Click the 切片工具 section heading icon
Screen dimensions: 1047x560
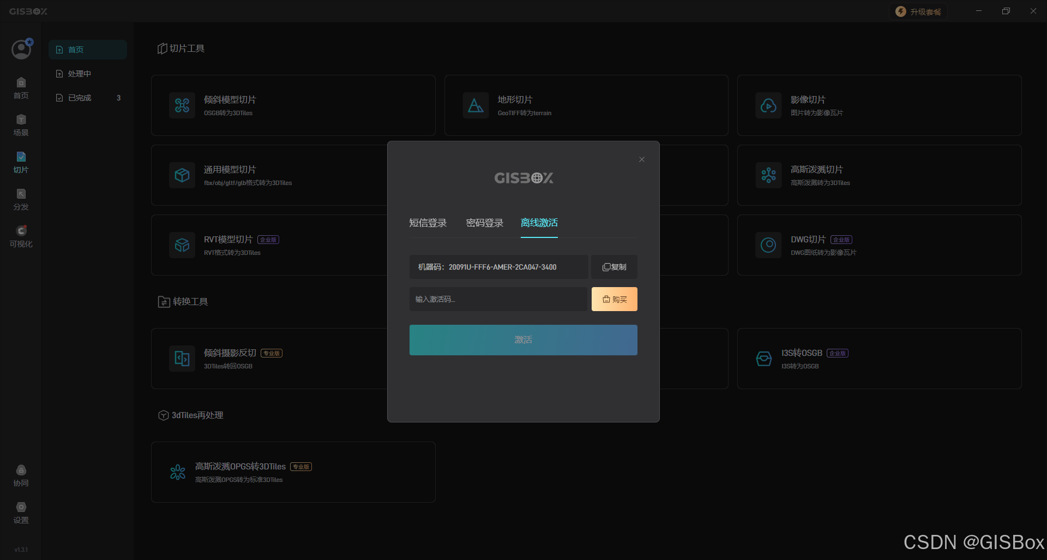pyautogui.click(x=163, y=49)
